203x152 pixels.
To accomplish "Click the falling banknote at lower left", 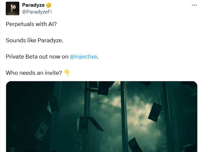I will click(x=42, y=131).
